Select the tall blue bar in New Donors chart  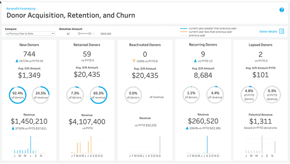pyautogui.click(x=30, y=145)
